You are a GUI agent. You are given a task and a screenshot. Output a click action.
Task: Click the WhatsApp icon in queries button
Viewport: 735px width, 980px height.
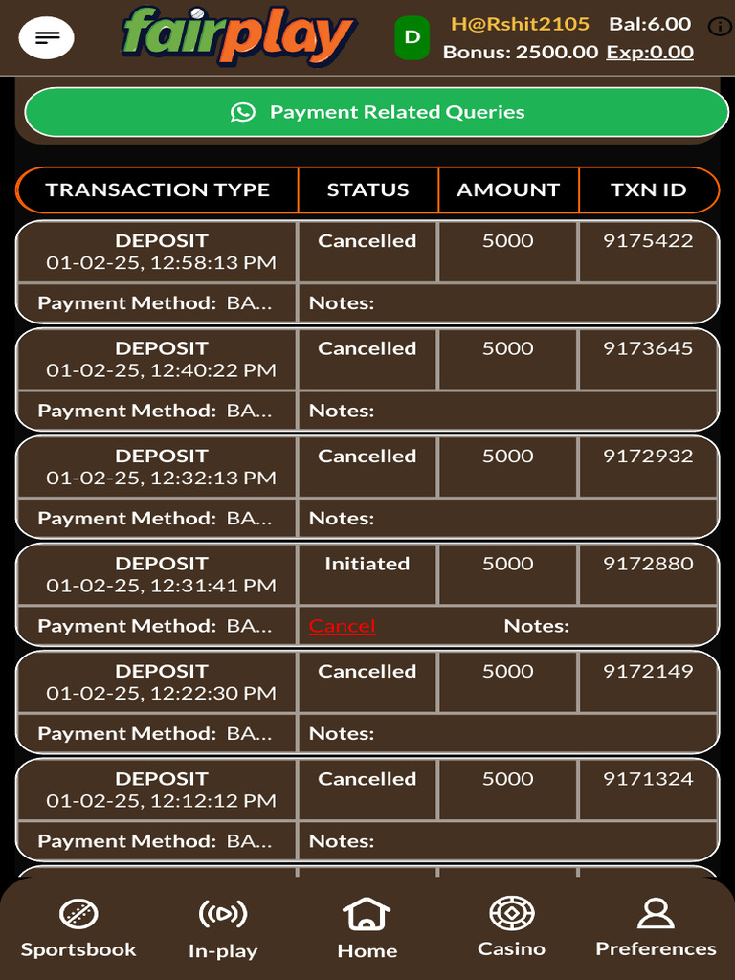[x=243, y=112]
